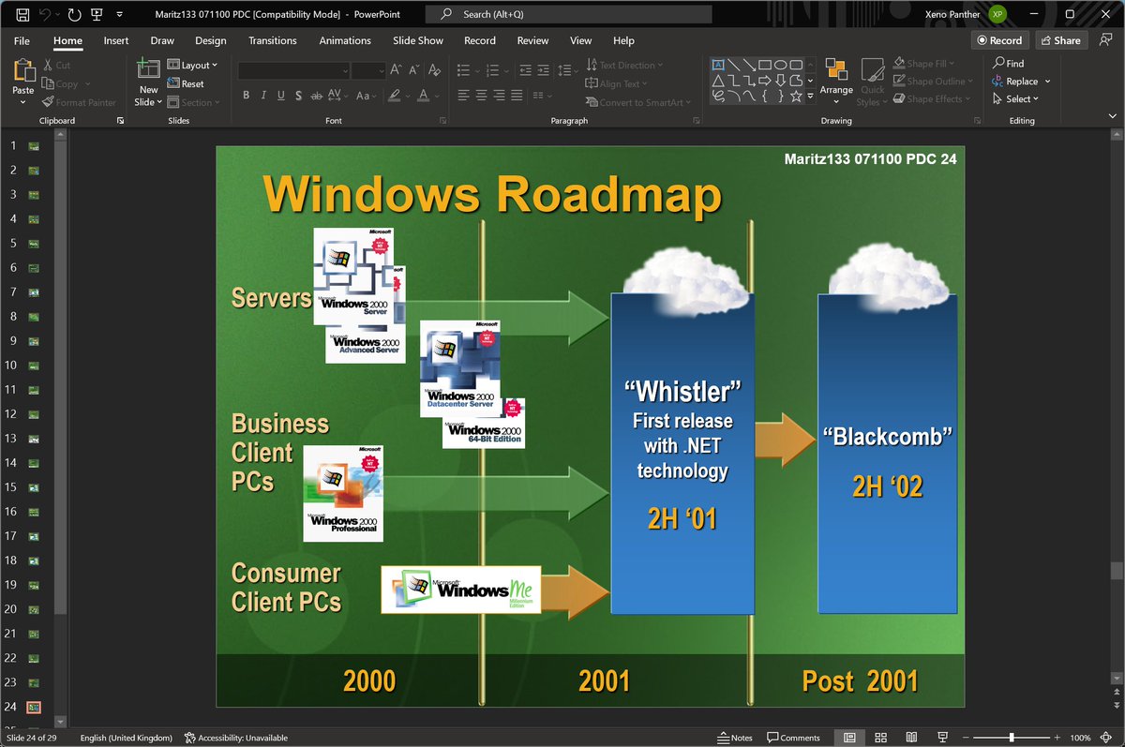
Task: Switch to the Animations tab
Action: [345, 40]
